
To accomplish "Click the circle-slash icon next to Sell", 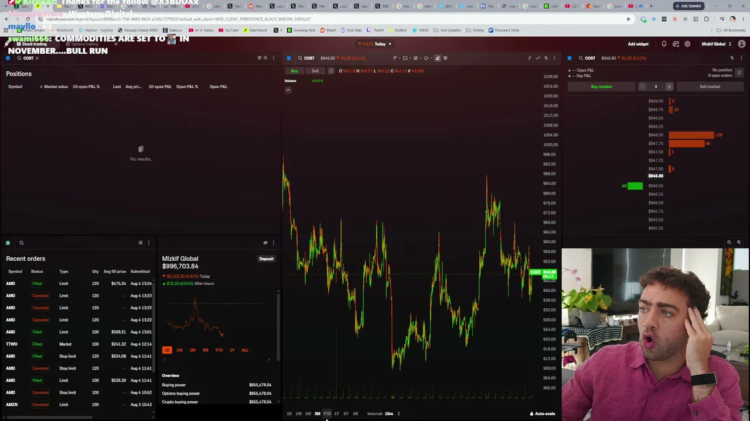I will (x=331, y=71).
